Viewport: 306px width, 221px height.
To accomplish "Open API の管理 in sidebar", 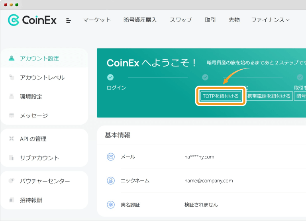I will point(45,139).
